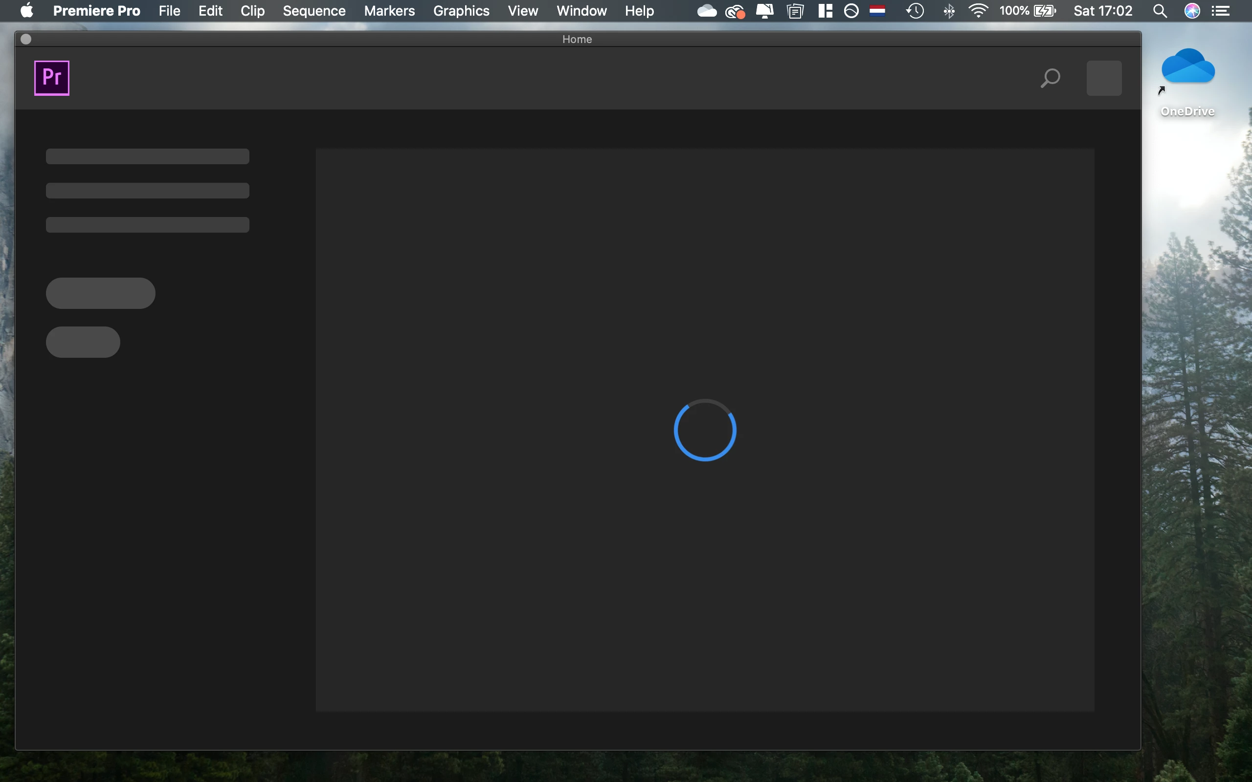Click the Home screen search magnifier icon
Viewport: 1252px width, 782px height.
(x=1050, y=78)
